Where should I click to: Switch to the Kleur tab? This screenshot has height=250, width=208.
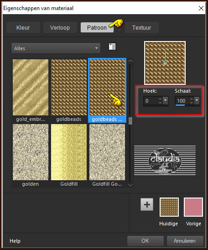[23, 27]
